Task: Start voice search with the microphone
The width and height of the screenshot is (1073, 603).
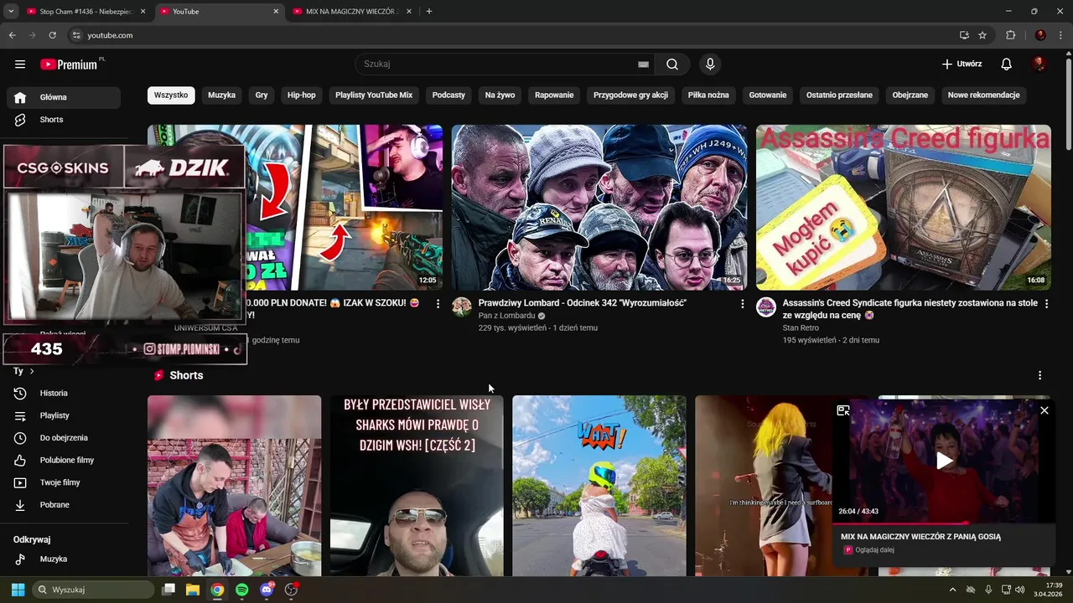Action: point(710,64)
